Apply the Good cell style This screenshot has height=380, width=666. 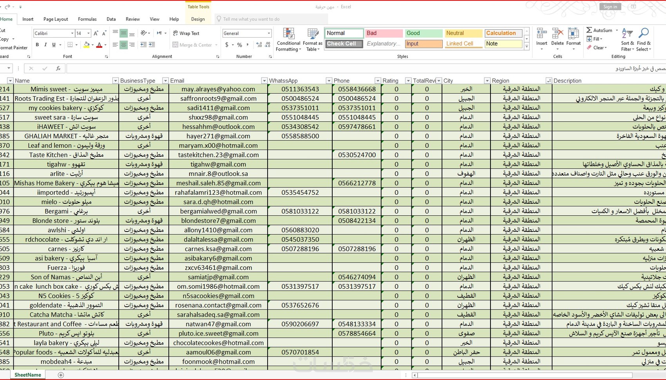[424, 33]
